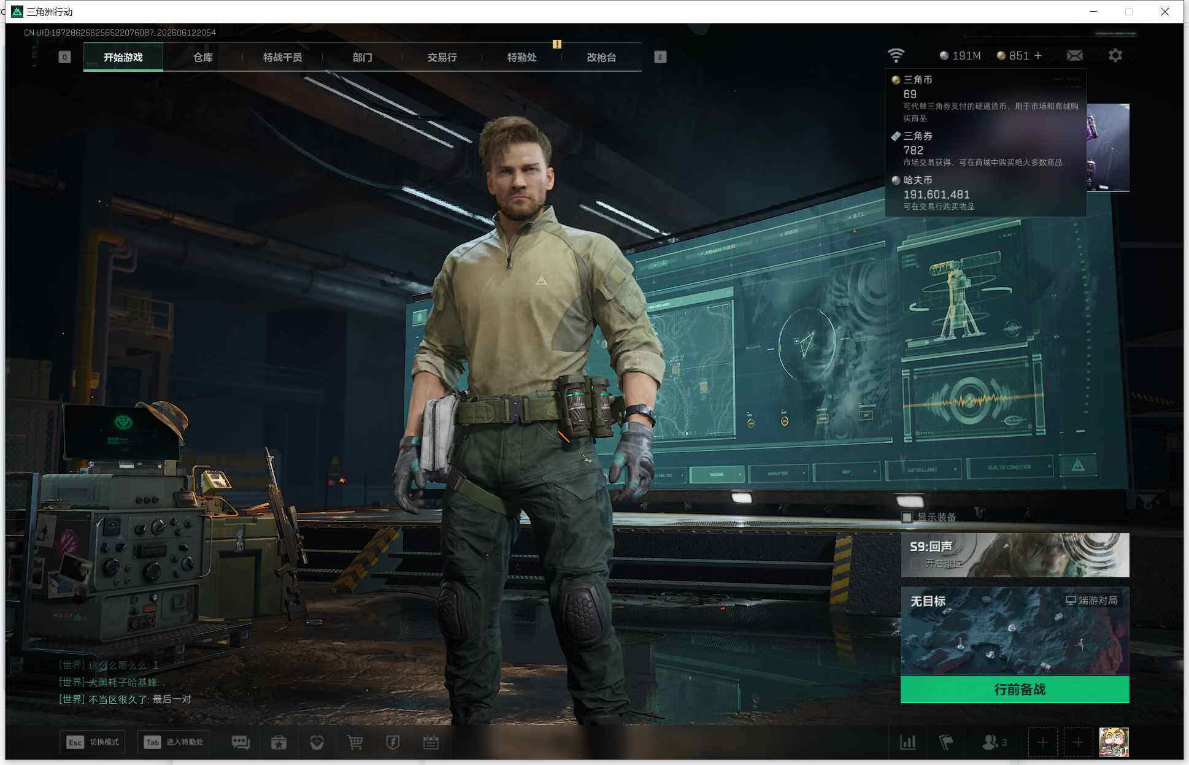This screenshot has height=765, width=1189.
Task: Open the S9:回声 season banner
Action: [x=1015, y=555]
